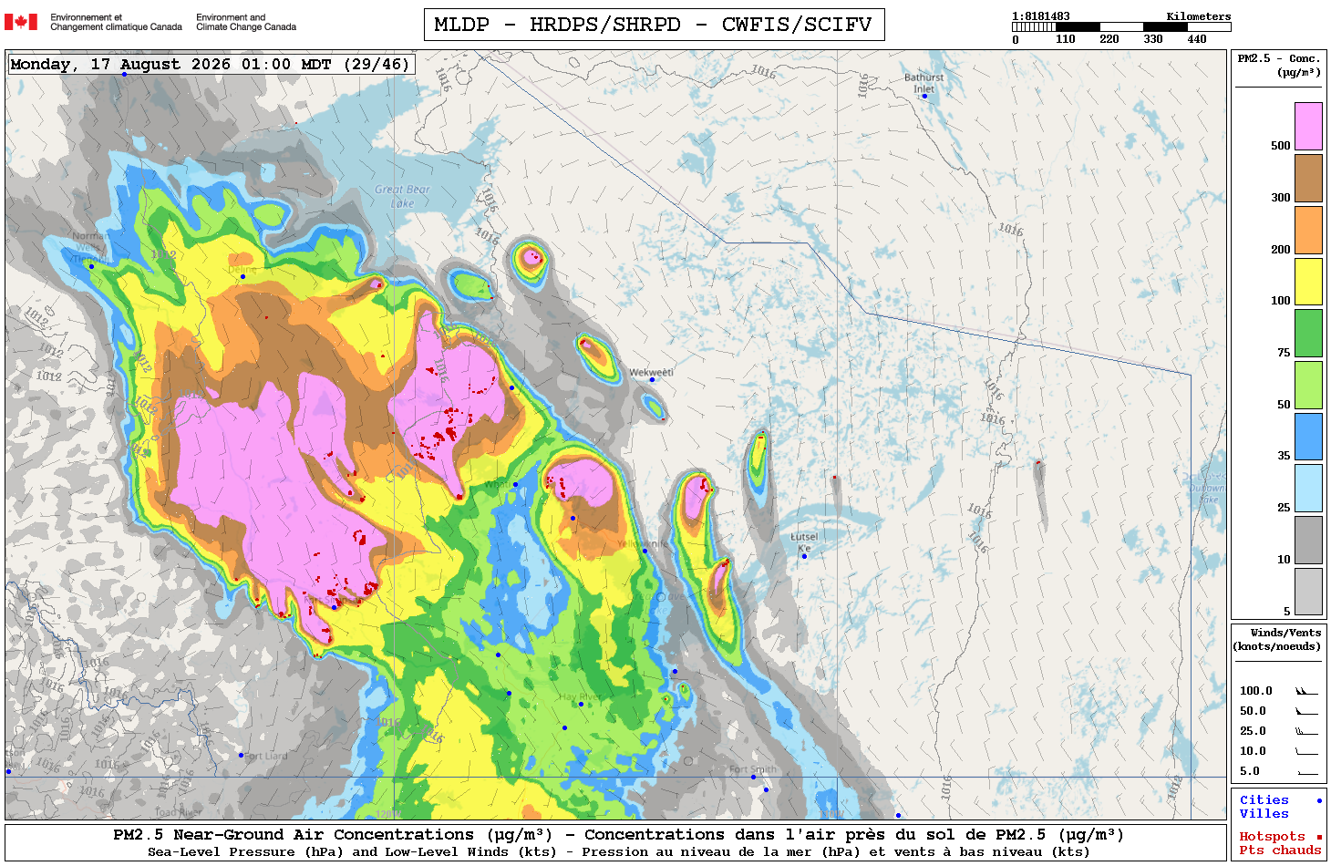Pick the blue 35–50 legend swatch
The height and width of the screenshot is (866, 1331).
pyautogui.click(x=1308, y=437)
